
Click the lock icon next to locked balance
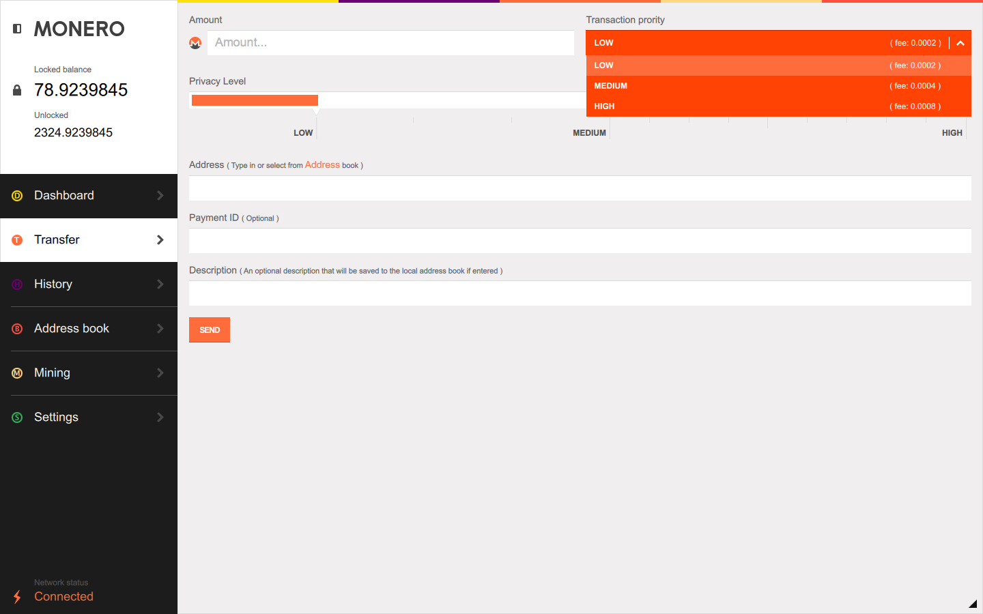point(17,90)
